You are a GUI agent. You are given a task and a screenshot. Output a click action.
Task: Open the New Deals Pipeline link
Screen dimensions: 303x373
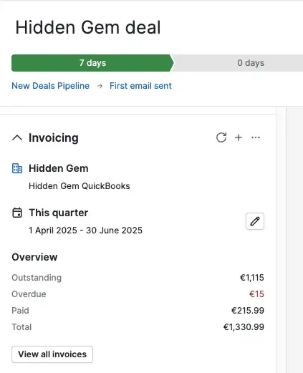[51, 86]
